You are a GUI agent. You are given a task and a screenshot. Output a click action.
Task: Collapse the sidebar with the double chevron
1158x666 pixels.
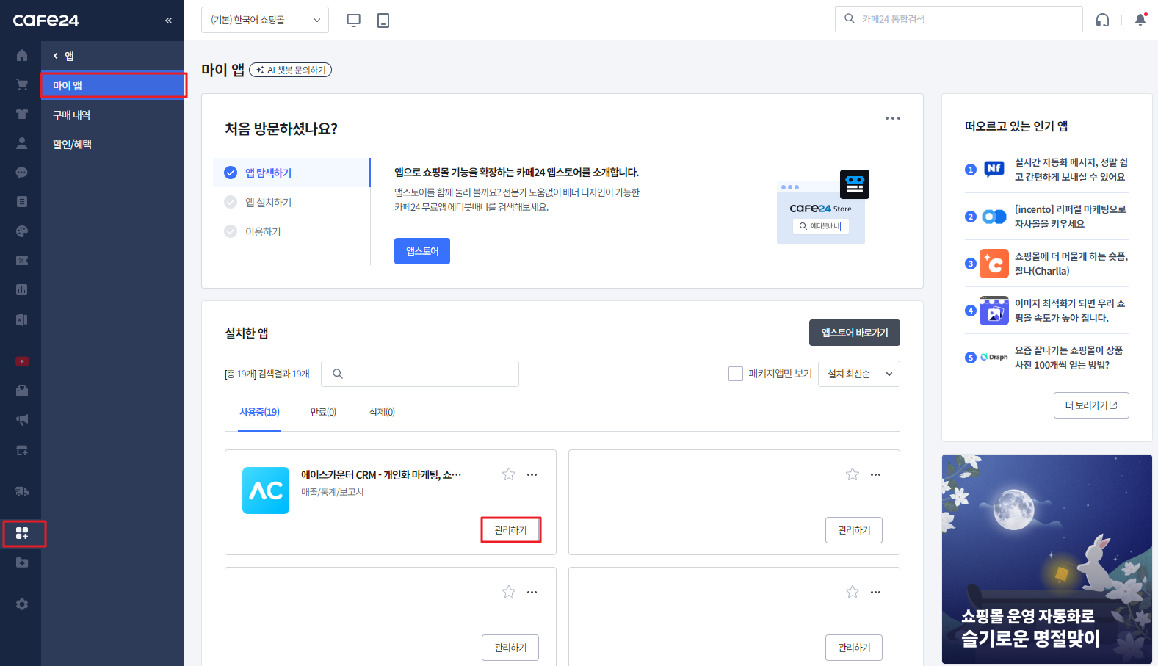point(168,21)
